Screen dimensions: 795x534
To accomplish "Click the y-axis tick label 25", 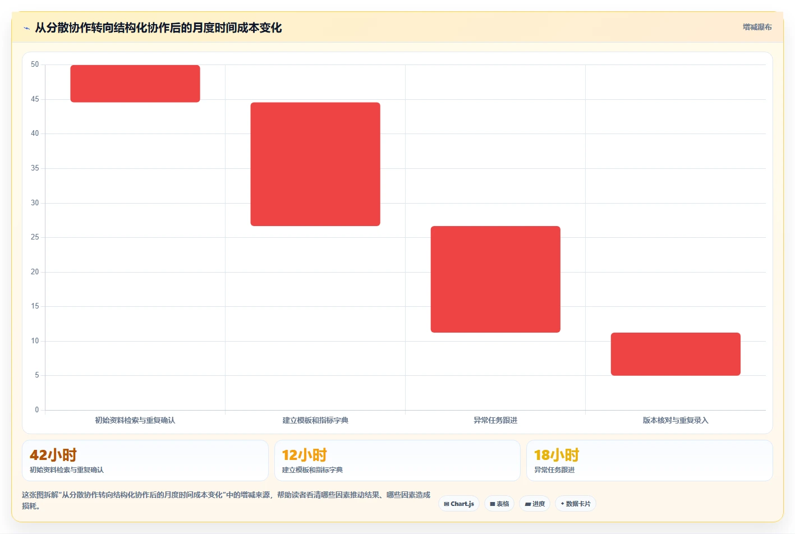I will 35,237.
